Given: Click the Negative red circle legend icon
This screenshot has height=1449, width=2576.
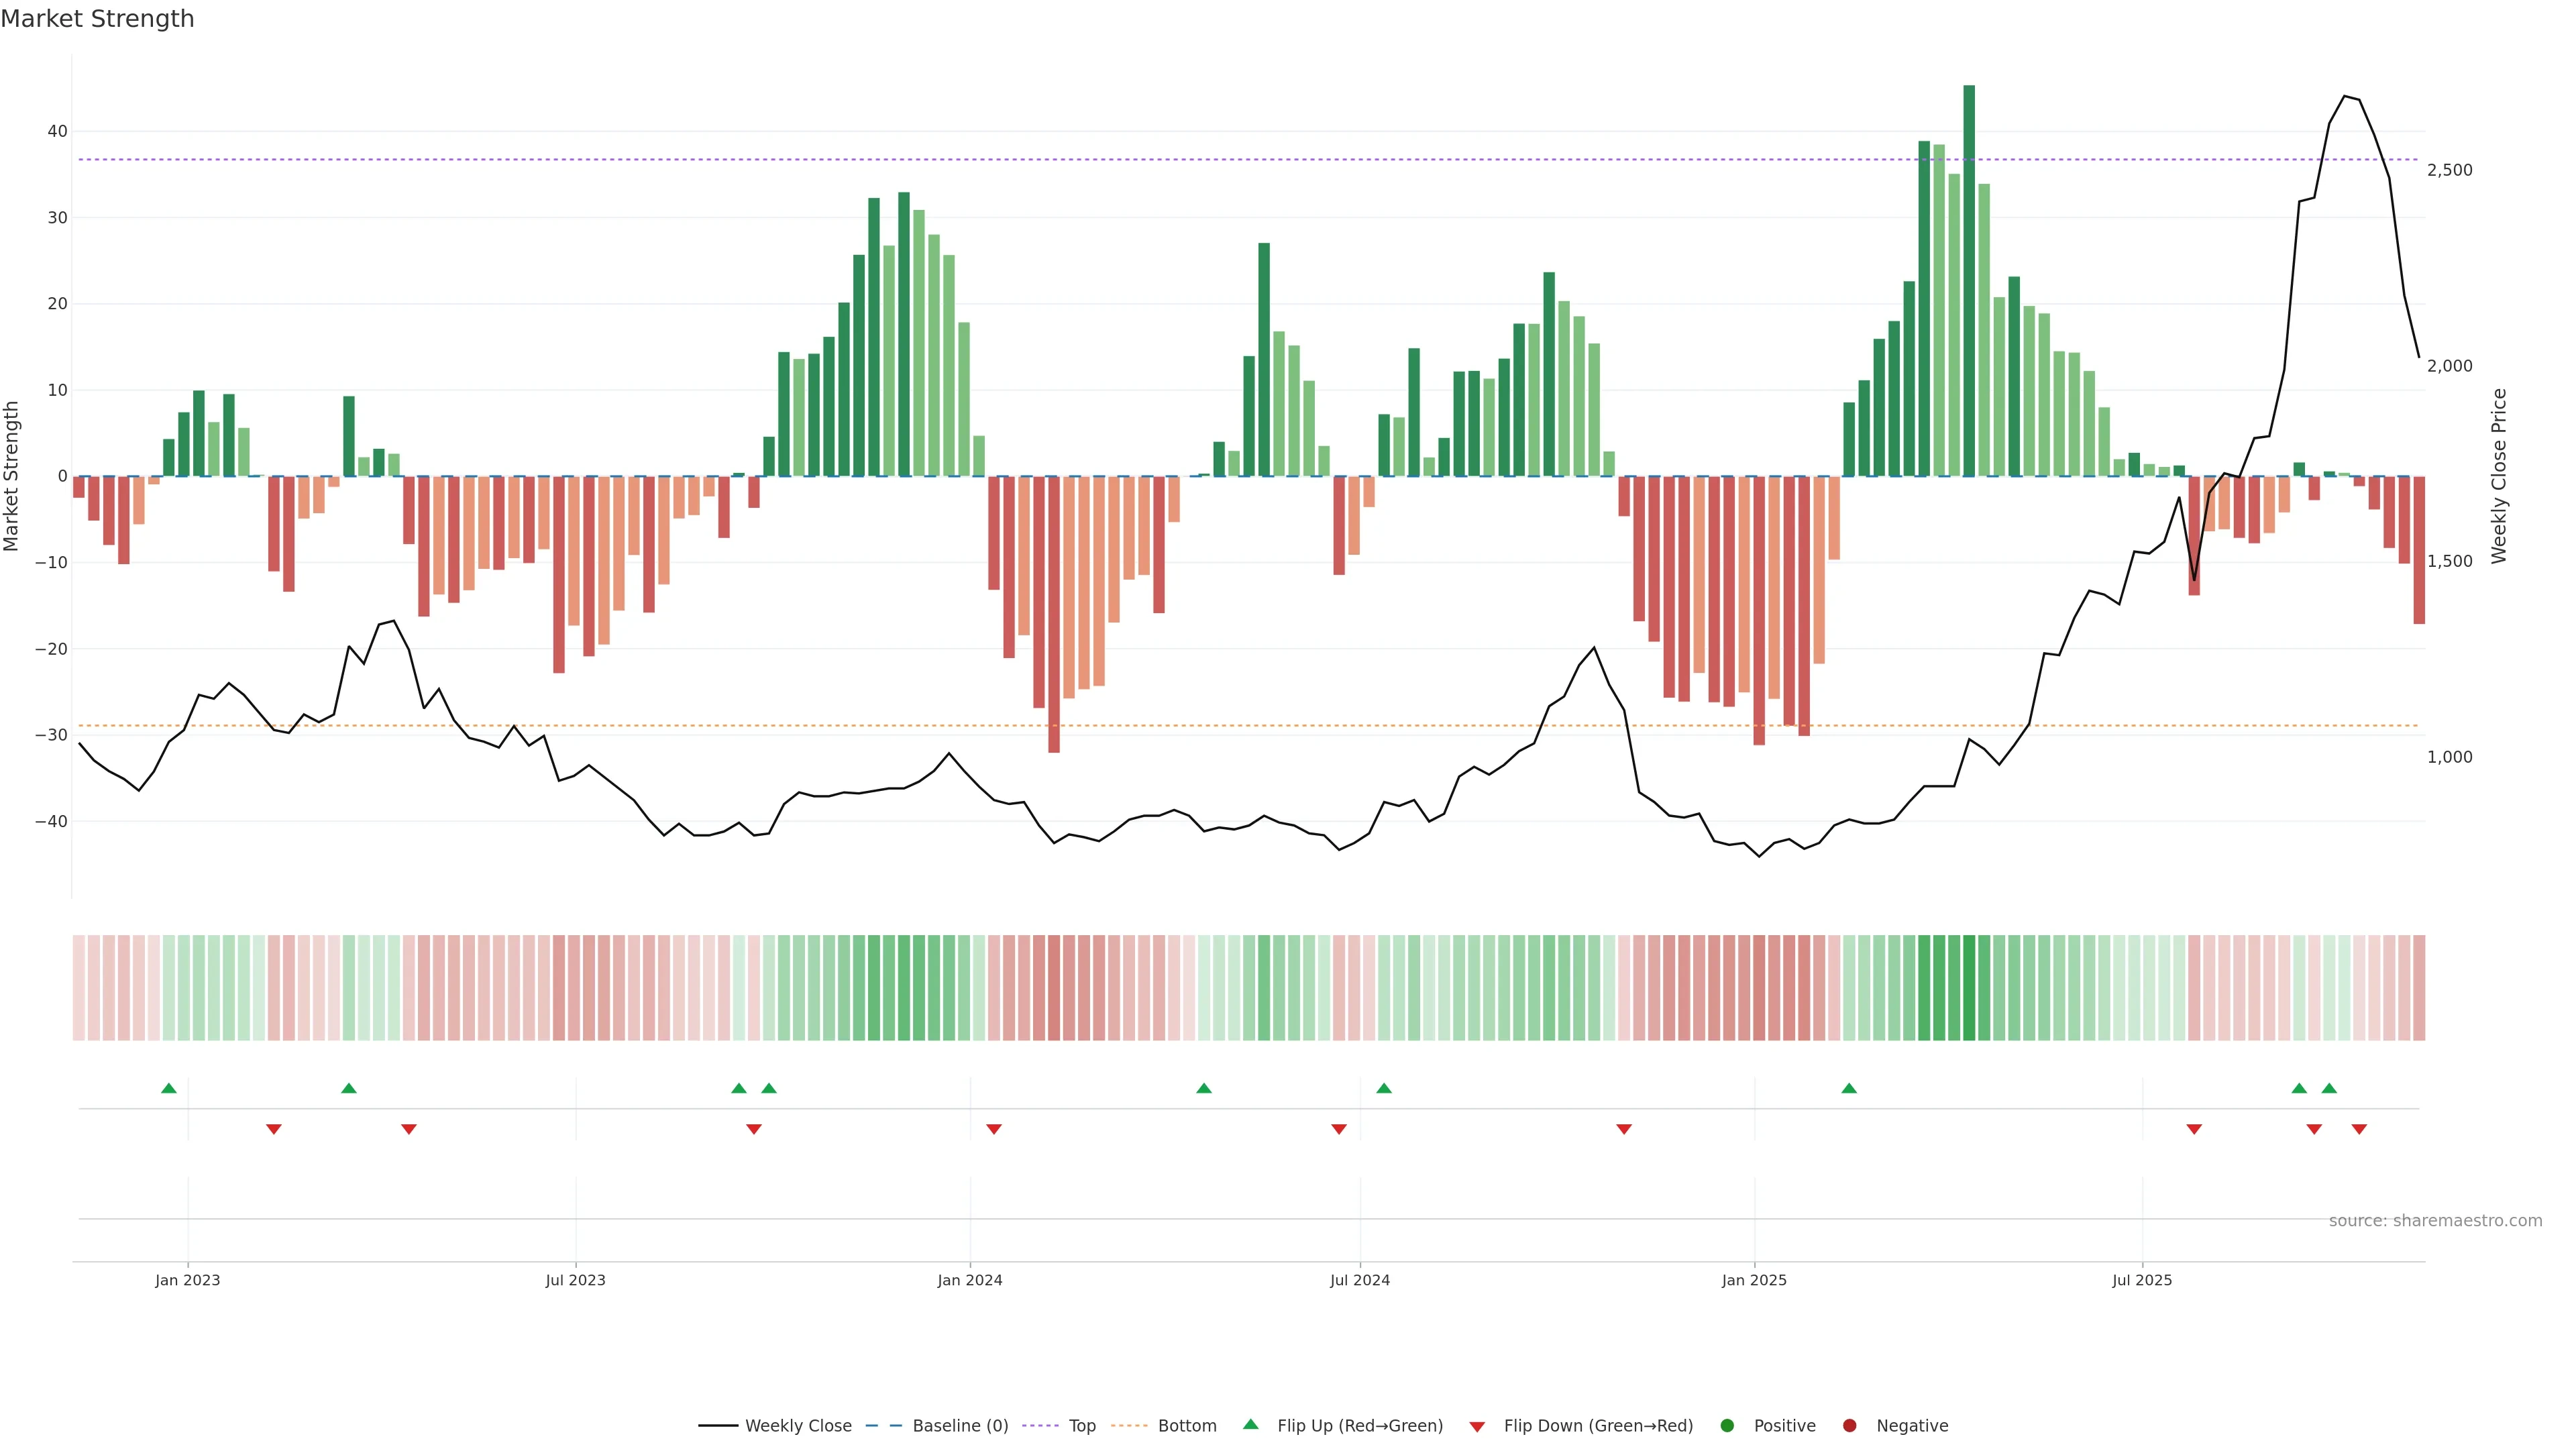Looking at the screenshot, I should click(1849, 1426).
